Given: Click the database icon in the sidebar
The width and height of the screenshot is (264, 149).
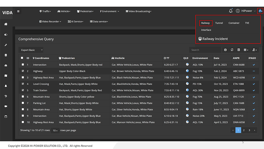Looking at the screenshot, I should pyautogui.click(x=6, y=55).
